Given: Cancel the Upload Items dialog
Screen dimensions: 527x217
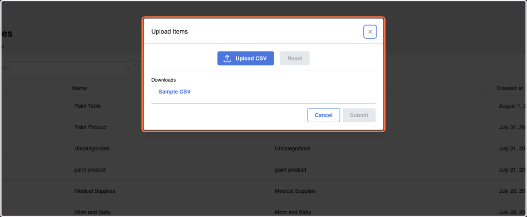Looking at the screenshot, I should coord(324,115).
